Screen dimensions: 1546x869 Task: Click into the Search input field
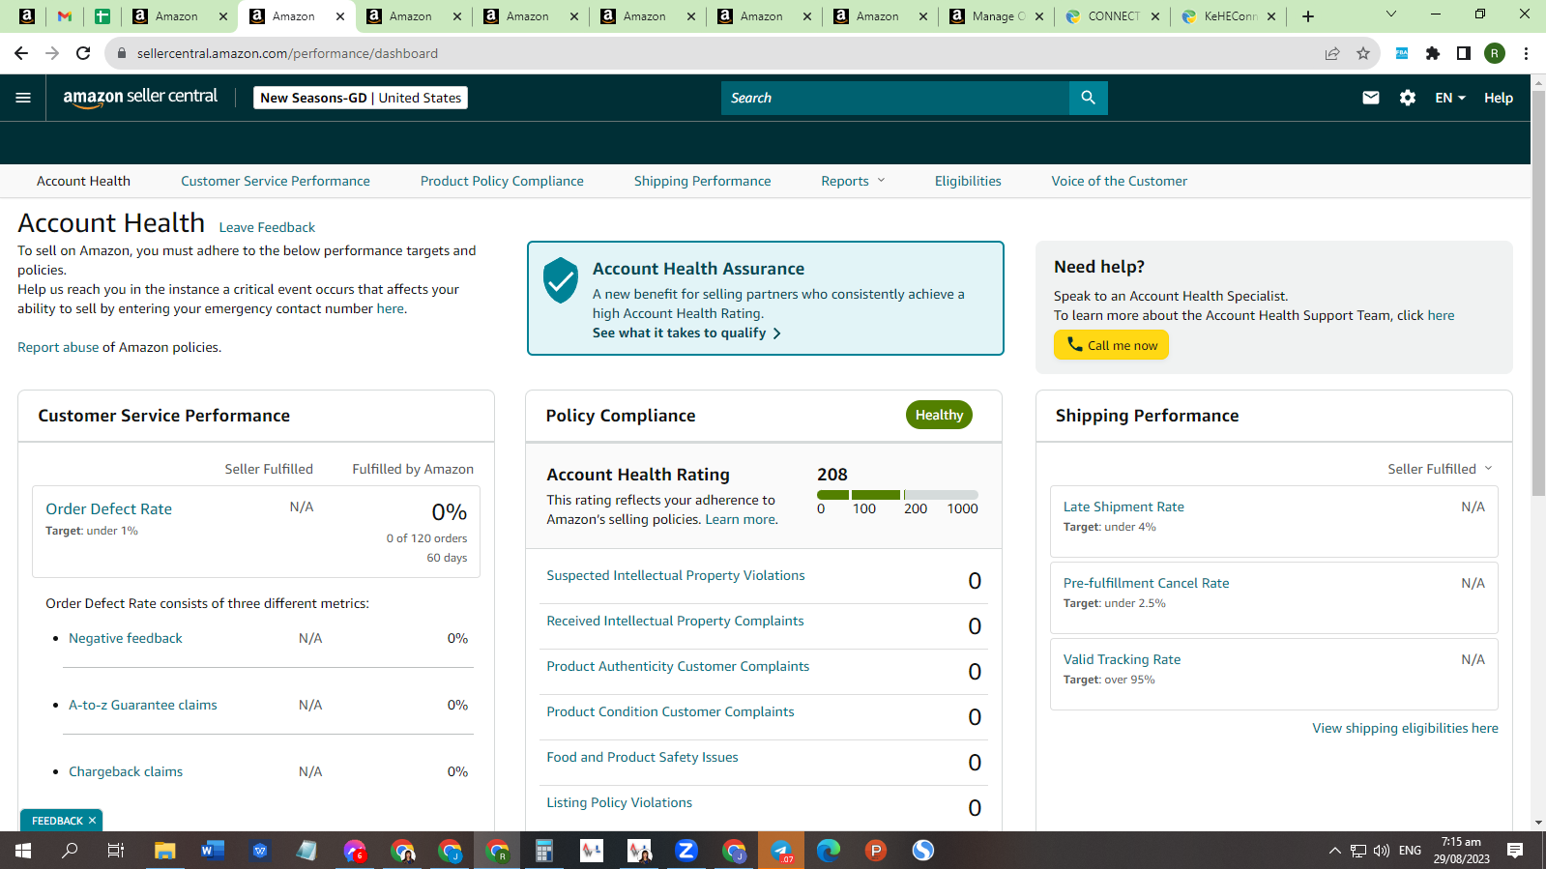click(x=895, y=98)
